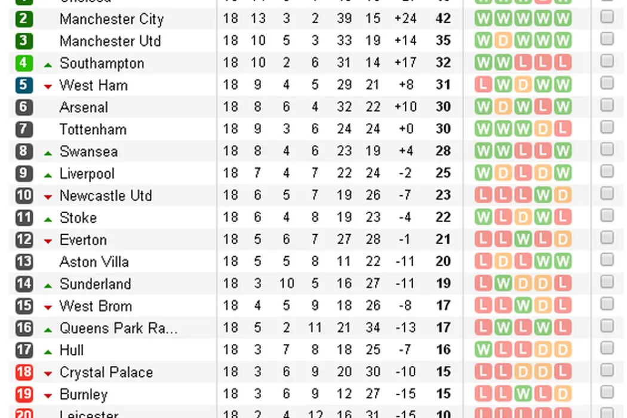Click Crystal Palace red position 18 badge
Screen dimensions: 627x418
click(24, 373)
